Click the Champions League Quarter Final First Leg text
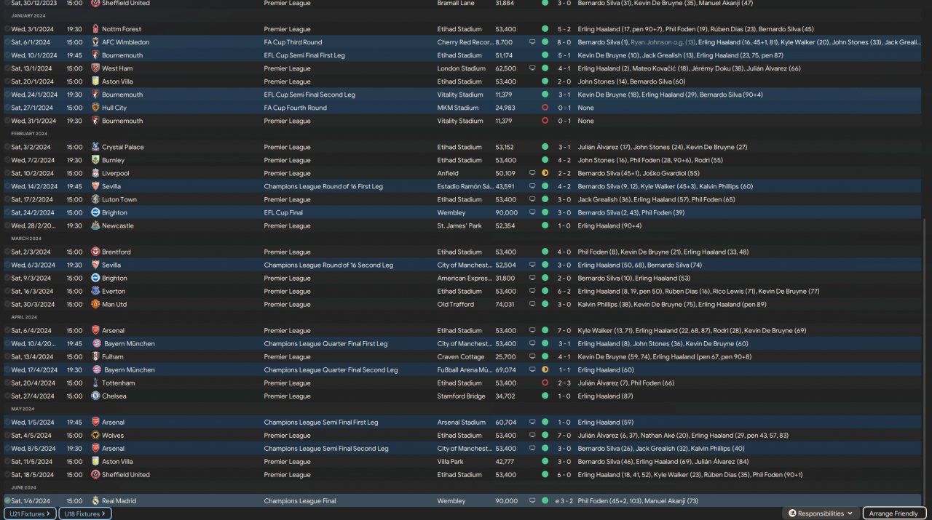Image resolution: width=932 pixels, height=520 pixels. pos(325,343)
